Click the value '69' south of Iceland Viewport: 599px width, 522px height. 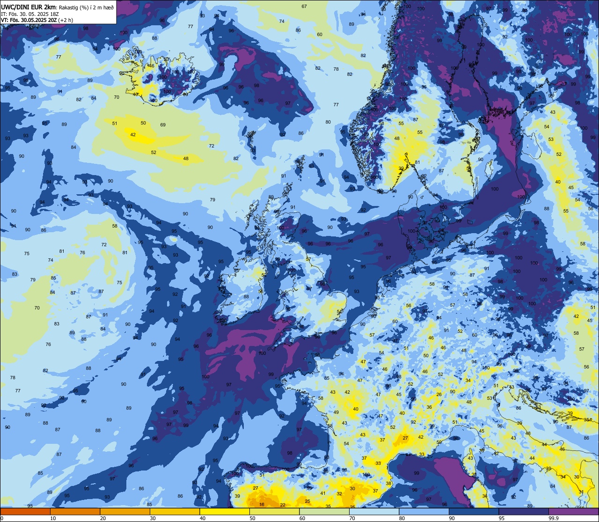point(163,125)
